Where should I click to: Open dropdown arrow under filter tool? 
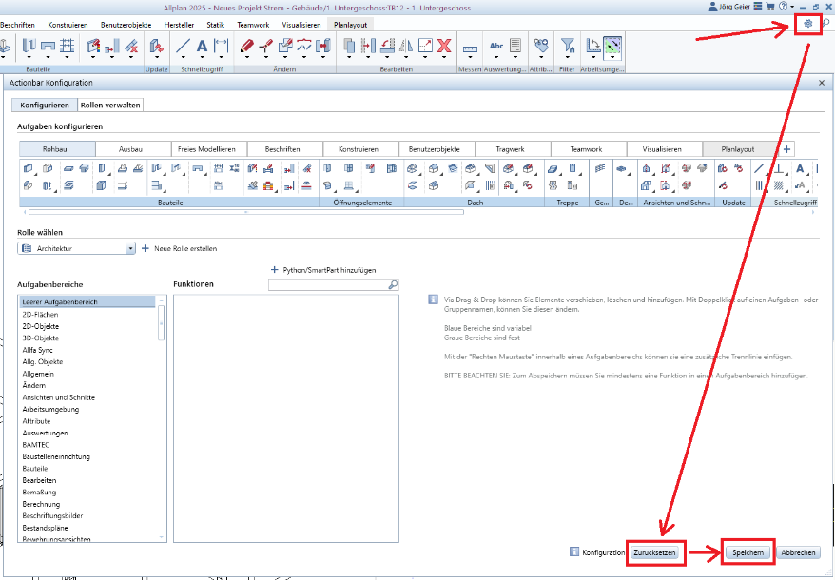coord(567,58)
